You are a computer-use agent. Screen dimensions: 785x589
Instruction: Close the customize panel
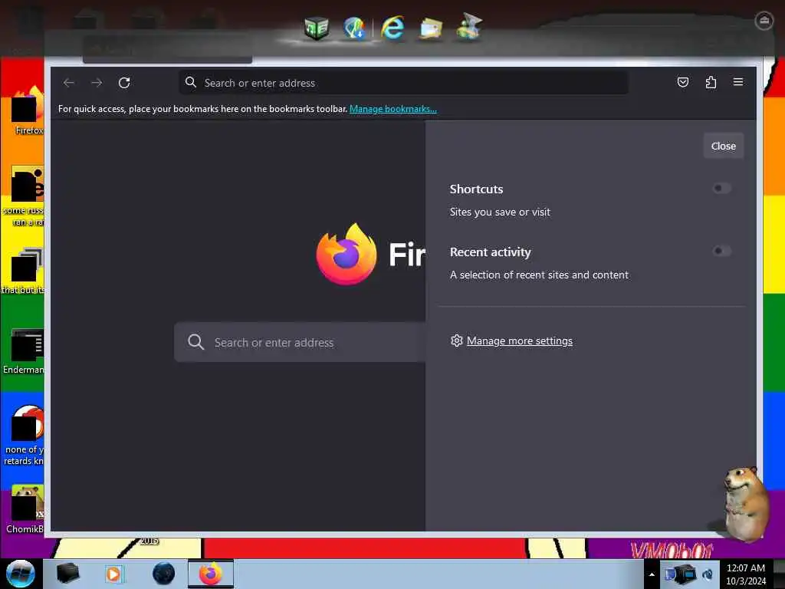[724, 146]
